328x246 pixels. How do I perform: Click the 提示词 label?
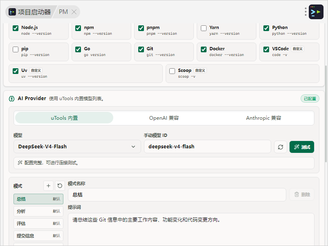pos(74,207)
